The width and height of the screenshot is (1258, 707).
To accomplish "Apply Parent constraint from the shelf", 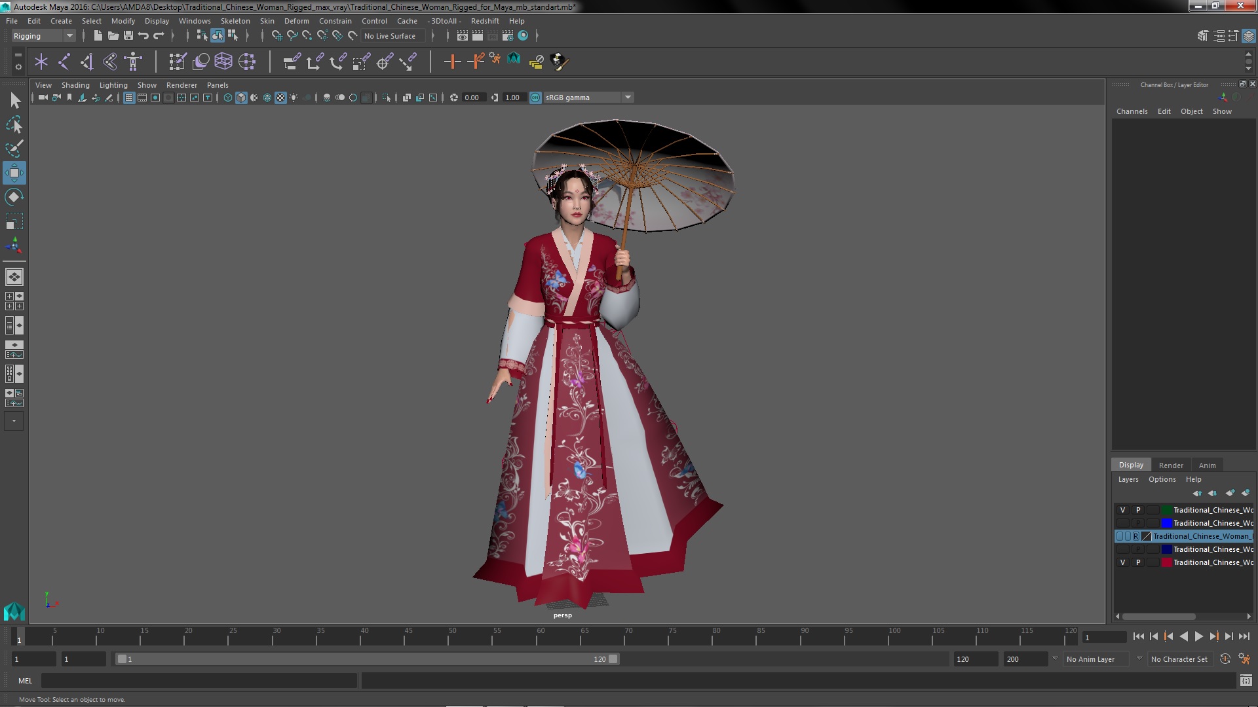I will point(292,62).
